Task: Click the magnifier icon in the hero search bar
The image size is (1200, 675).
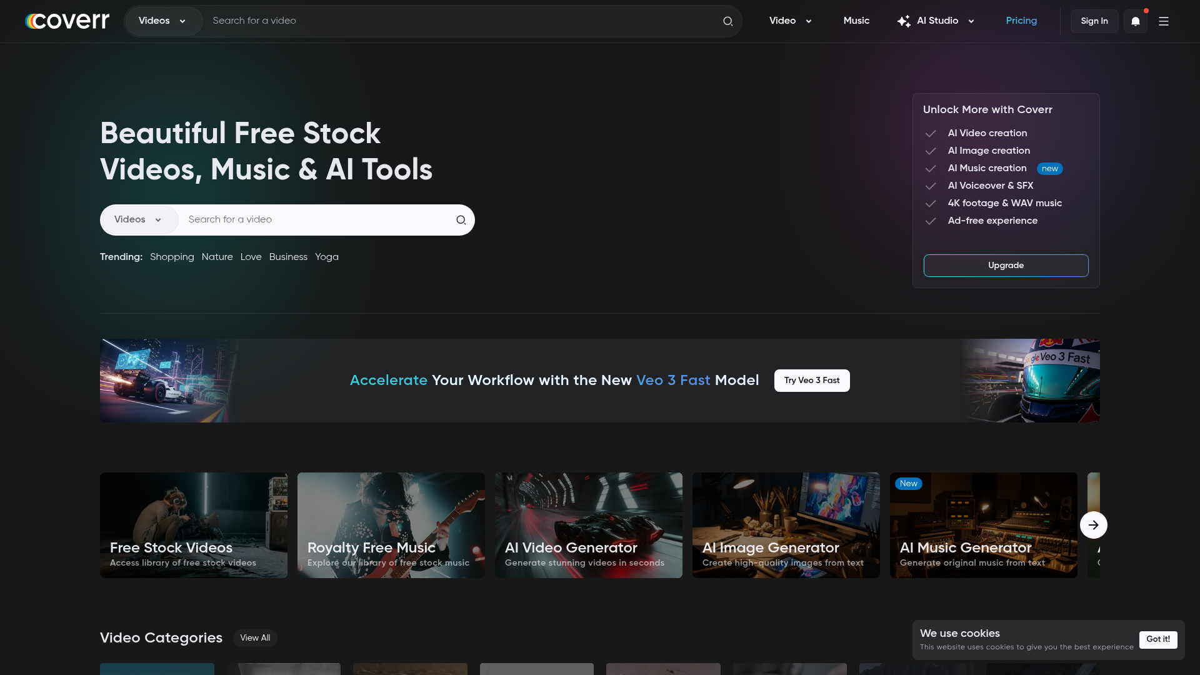Action: tap(461, 220)
